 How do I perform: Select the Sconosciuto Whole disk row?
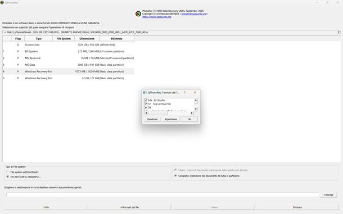[68, 44]
